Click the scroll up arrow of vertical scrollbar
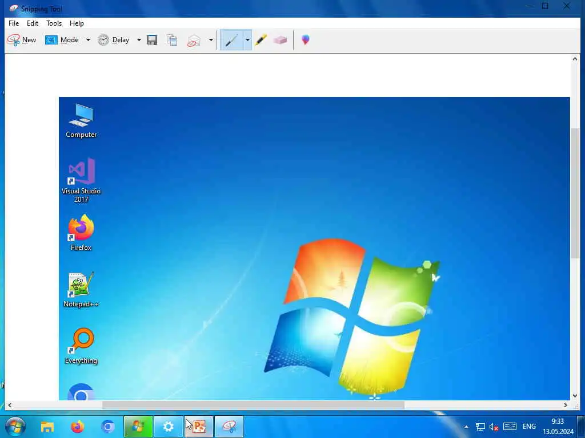This screenshot has height=438, width=585. click(575, 59)
